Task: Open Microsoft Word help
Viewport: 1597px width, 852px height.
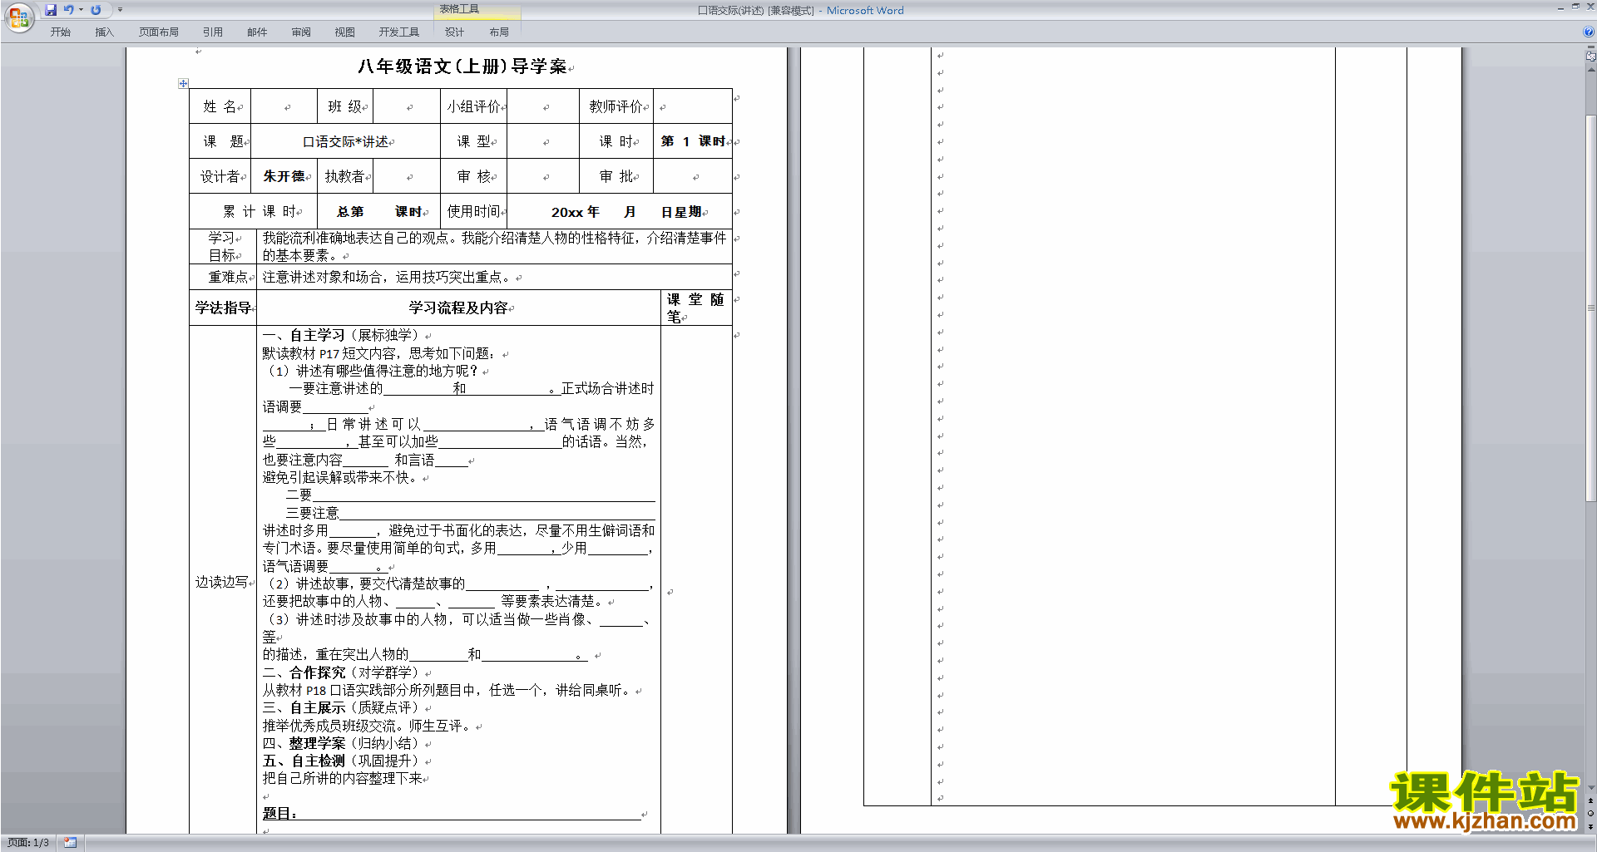Action: click(x=1589, y=32)
